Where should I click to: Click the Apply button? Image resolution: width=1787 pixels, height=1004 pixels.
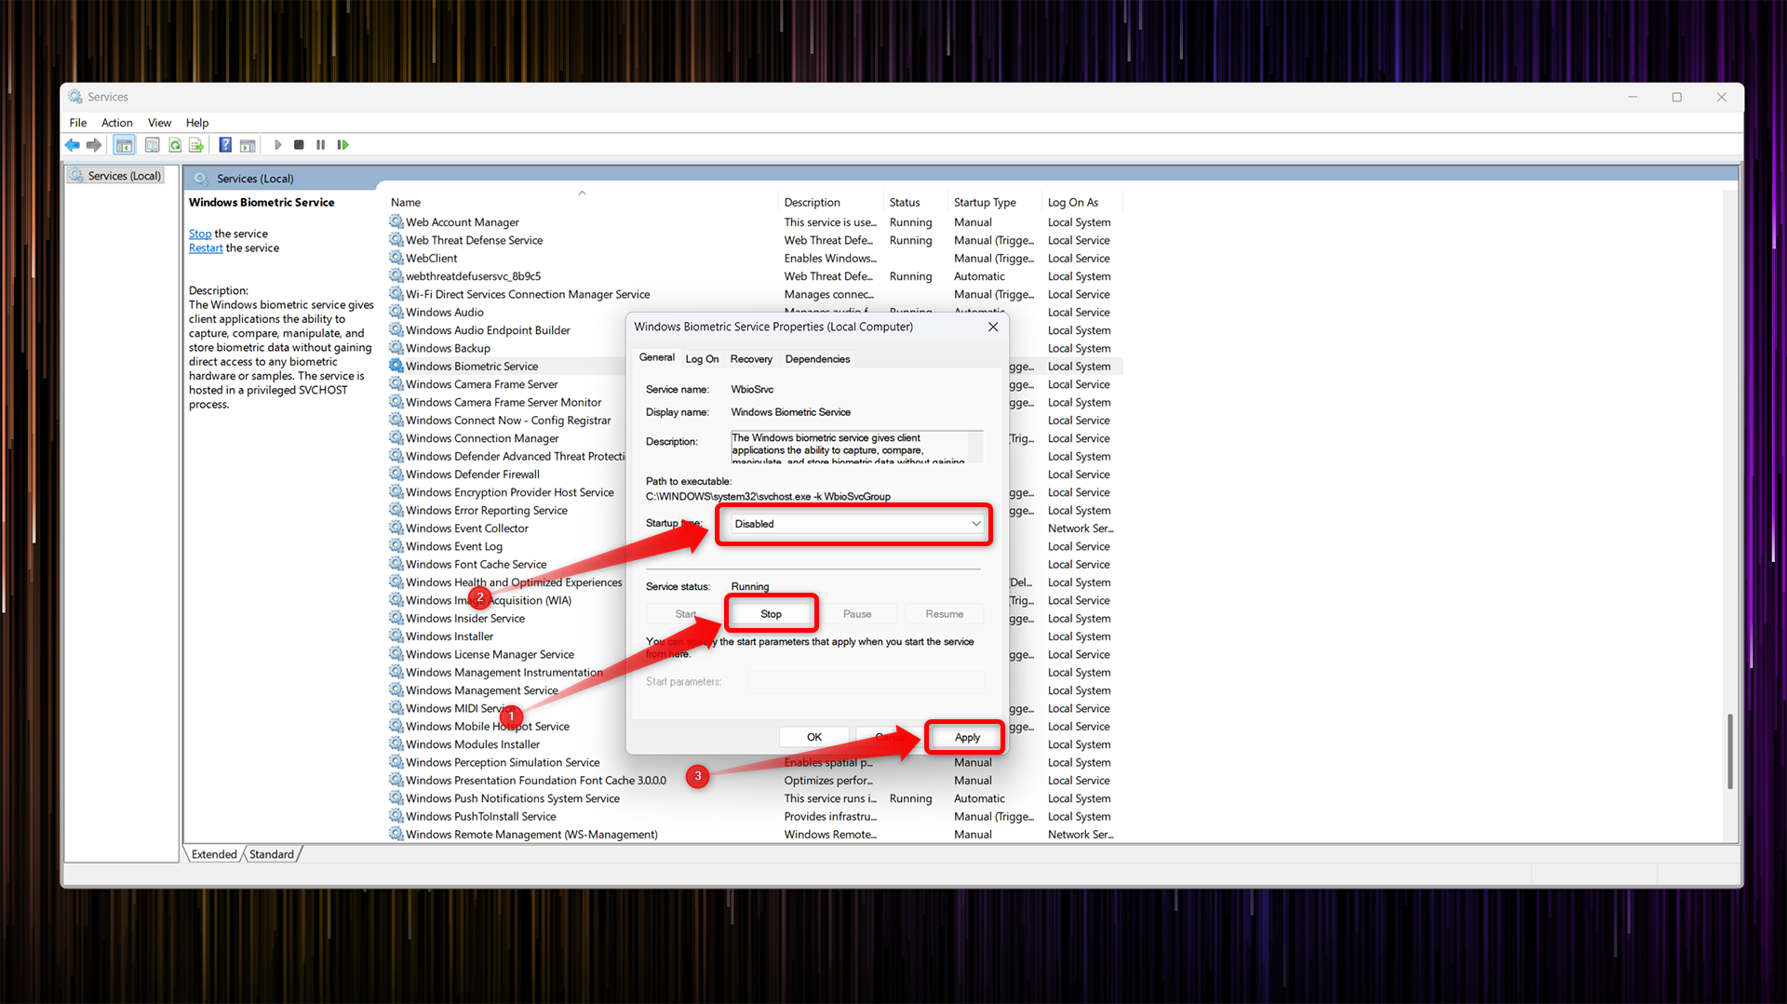967,737
